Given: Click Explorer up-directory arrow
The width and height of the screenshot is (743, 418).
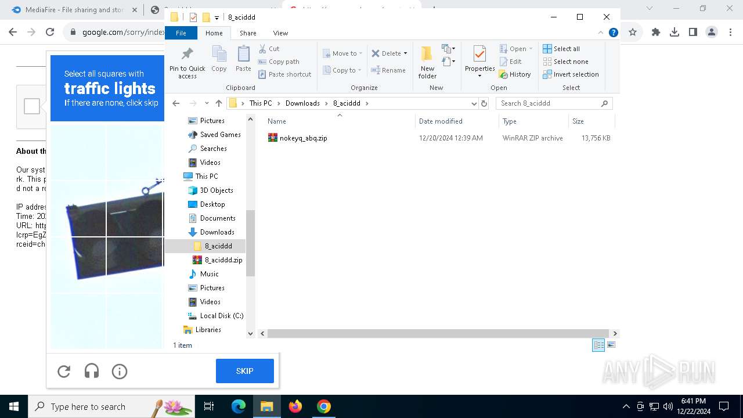Looking at the screenshot, I should 219,103.
